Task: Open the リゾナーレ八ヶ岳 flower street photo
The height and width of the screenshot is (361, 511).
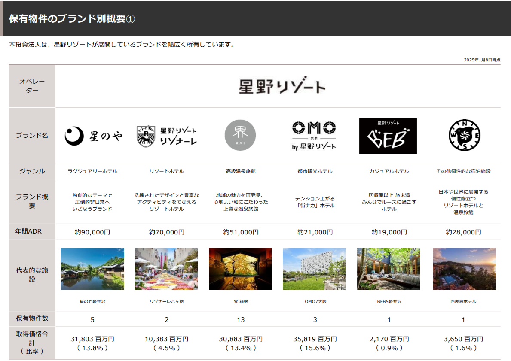Action: click(x=166, y=269)
